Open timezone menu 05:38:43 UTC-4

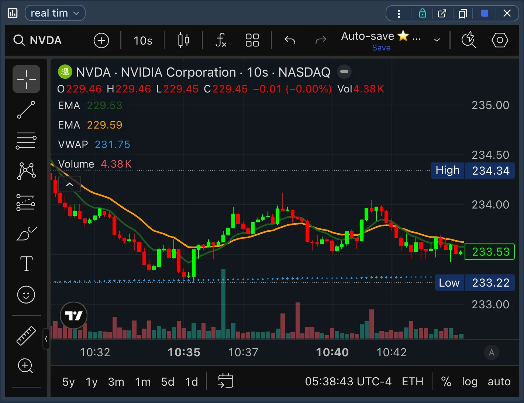pyautogui.click(x=348, y=381)
